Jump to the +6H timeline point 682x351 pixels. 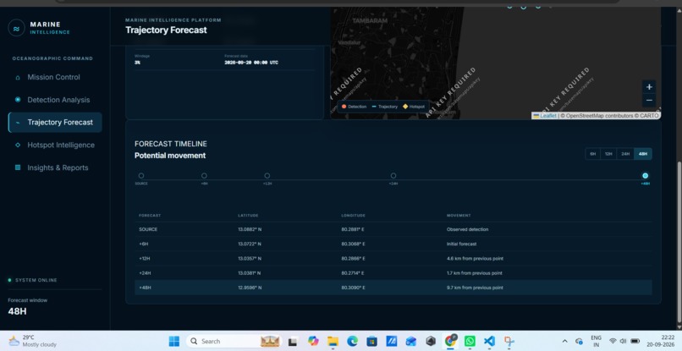coord(204,176)
